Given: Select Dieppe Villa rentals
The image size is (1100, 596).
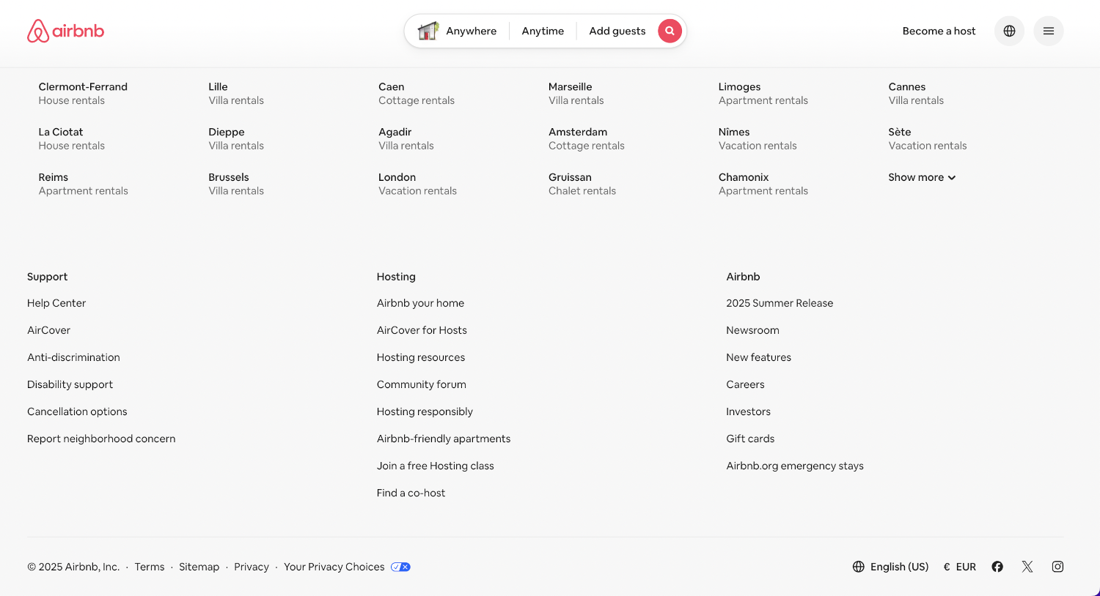Looking at the screenshot, I should [x=236, y=138].
